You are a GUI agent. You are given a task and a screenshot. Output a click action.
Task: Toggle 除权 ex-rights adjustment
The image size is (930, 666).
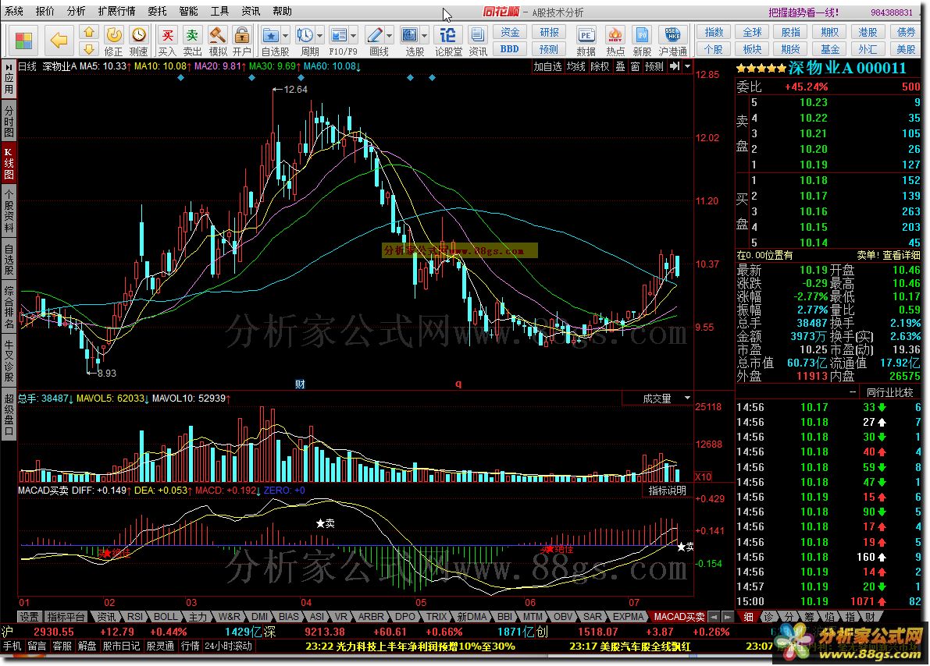point(600,66)
